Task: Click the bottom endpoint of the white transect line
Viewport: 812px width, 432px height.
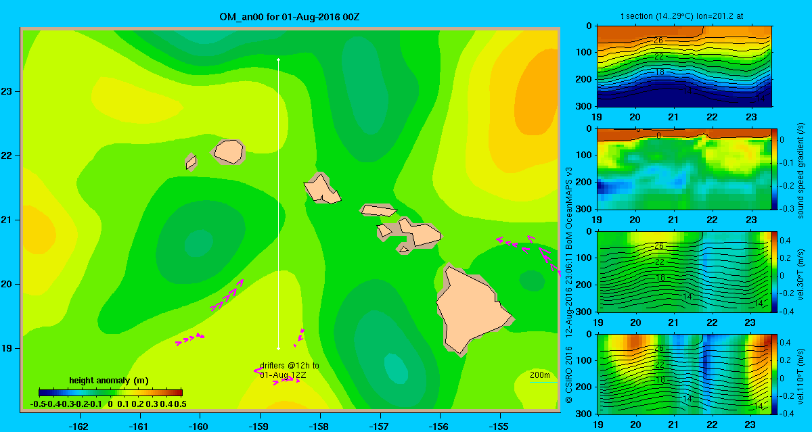Action: click(x=278, y=349)
